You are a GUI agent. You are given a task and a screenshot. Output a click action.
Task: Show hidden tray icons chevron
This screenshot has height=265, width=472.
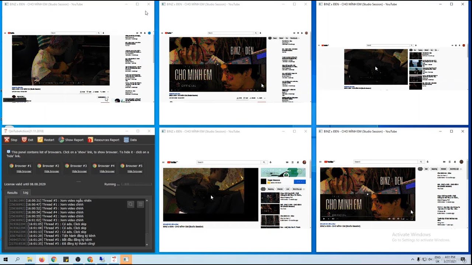pos(413,259)
